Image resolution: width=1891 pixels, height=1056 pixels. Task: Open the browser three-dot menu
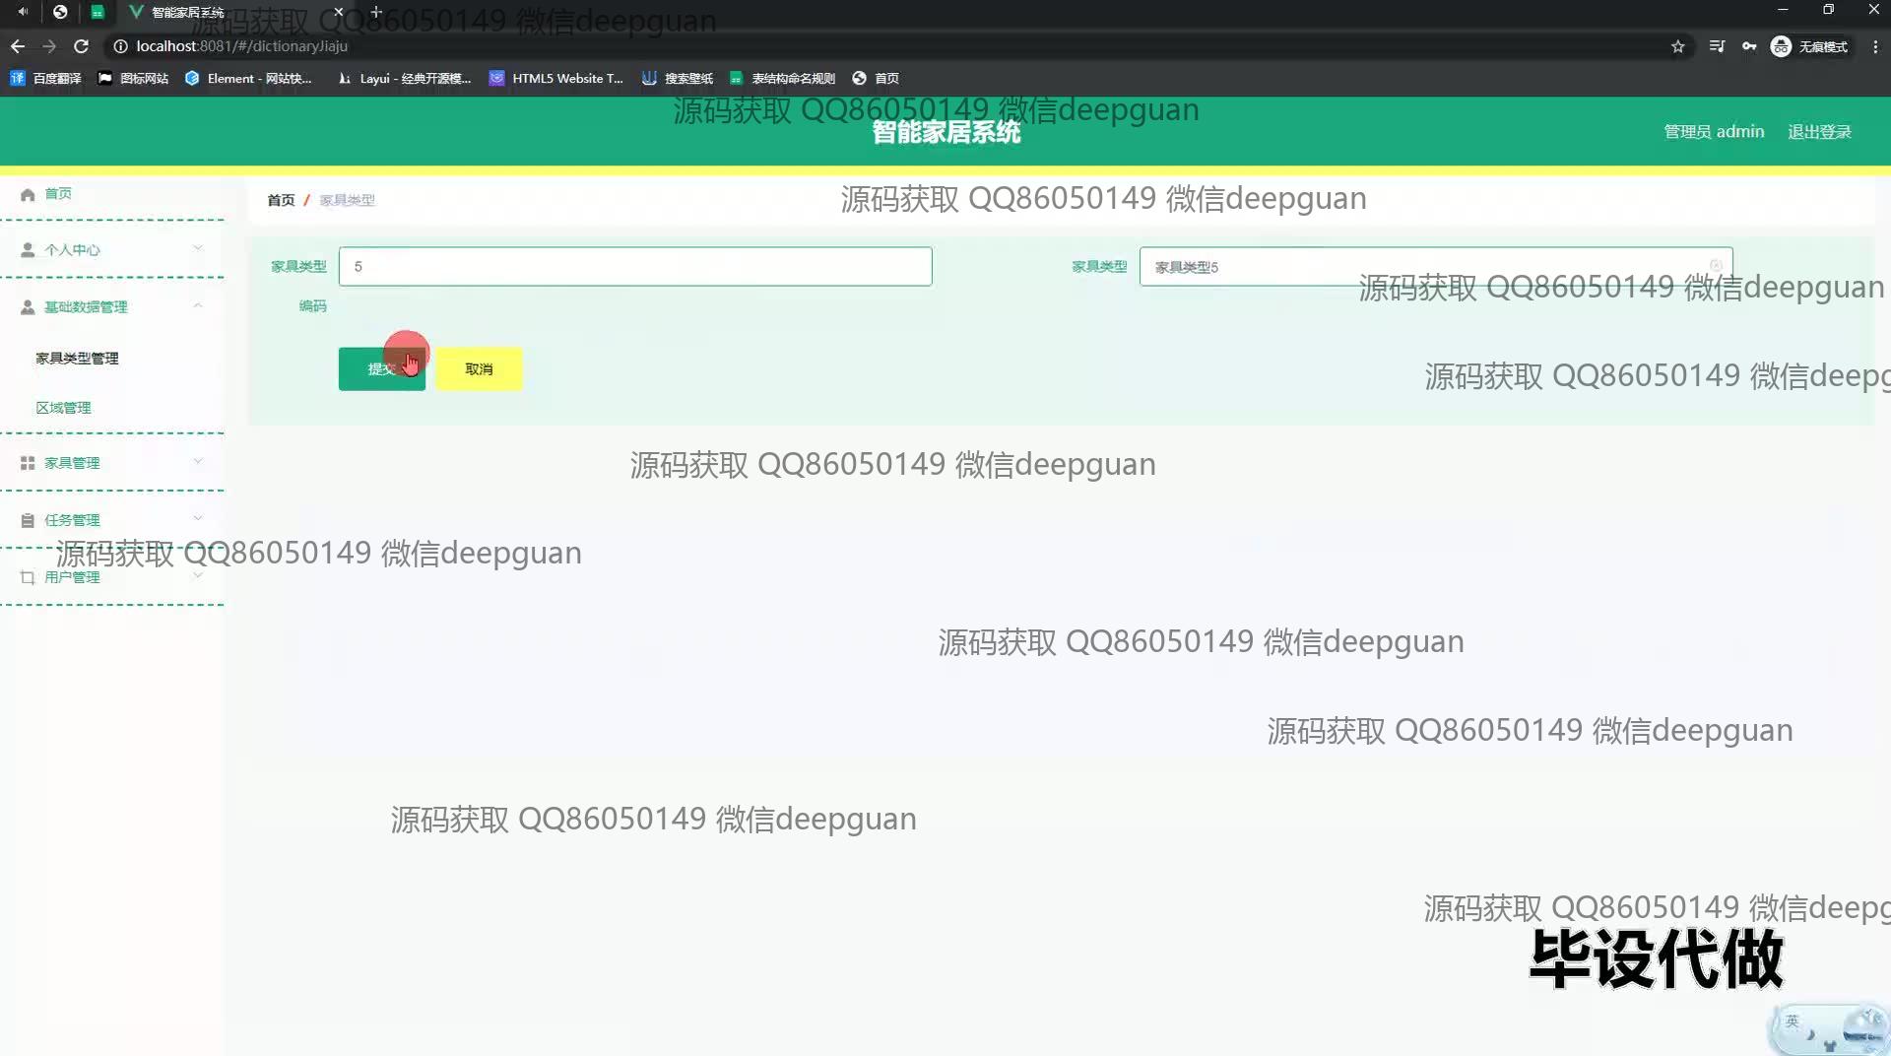click(1874, 46)
